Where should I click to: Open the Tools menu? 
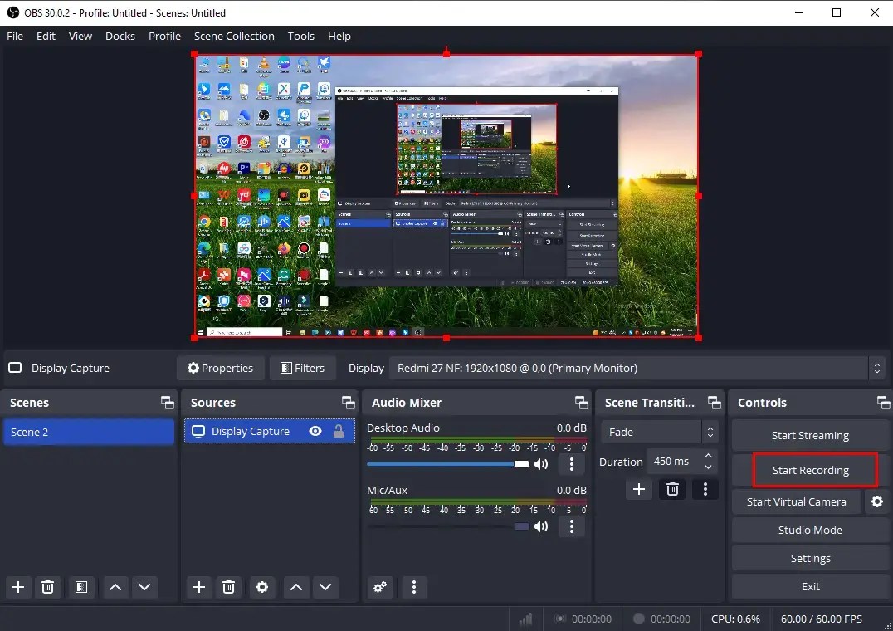[x=300, y=36]
